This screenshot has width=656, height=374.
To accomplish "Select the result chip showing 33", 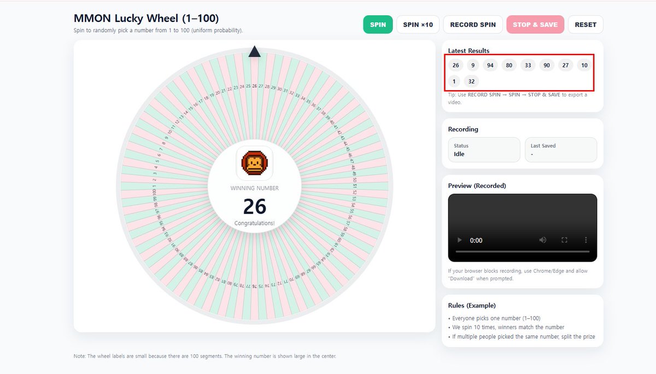I will (x=528, y=66).
